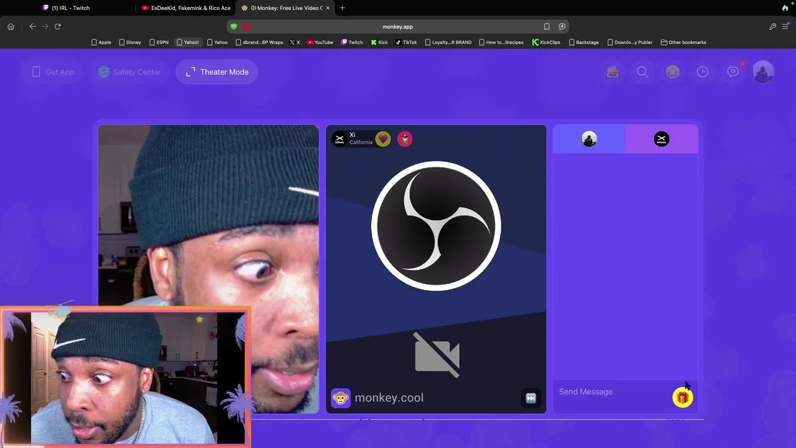Open the Downlo...y Publer bookmark
The height and width of the screenshot is (448, 796).
(629, 42)
